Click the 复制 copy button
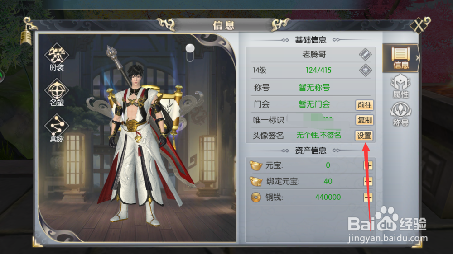 365,120
